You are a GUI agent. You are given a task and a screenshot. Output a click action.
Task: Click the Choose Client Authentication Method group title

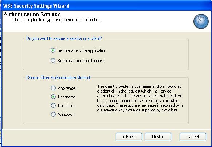(x=58, y=78)
